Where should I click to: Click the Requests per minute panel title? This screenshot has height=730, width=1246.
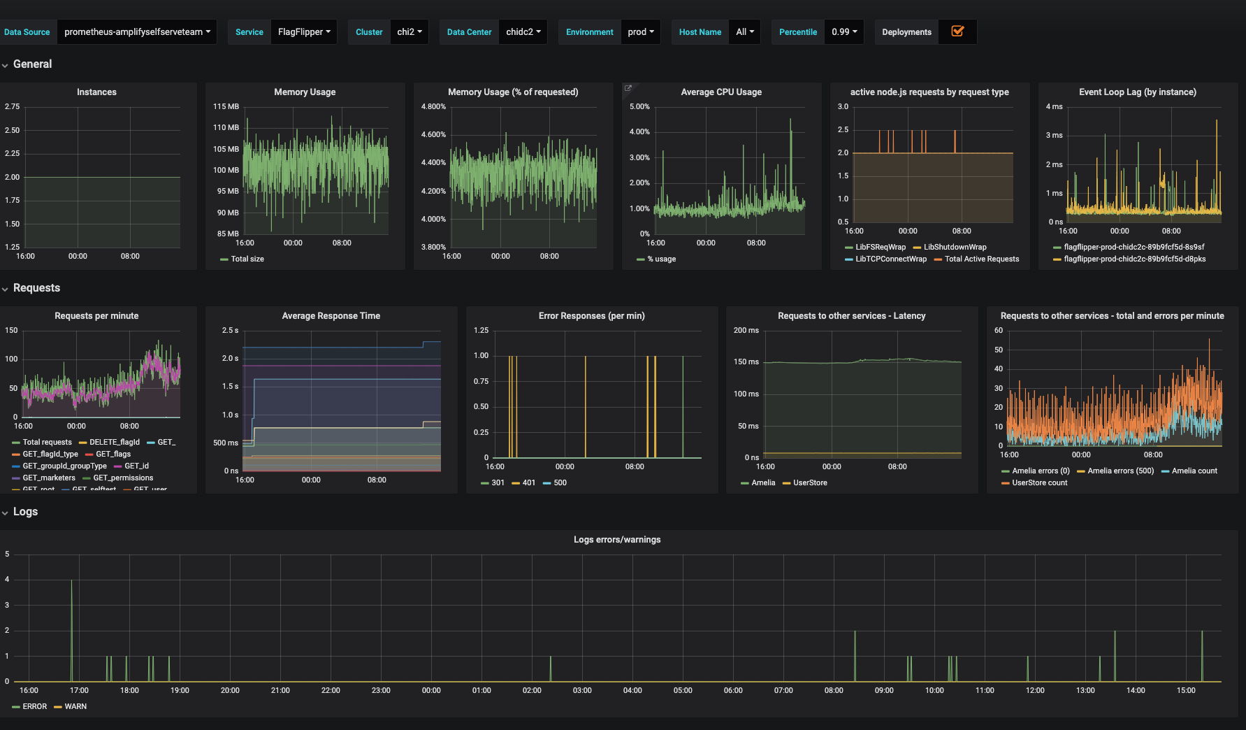(x=96, y=316)
